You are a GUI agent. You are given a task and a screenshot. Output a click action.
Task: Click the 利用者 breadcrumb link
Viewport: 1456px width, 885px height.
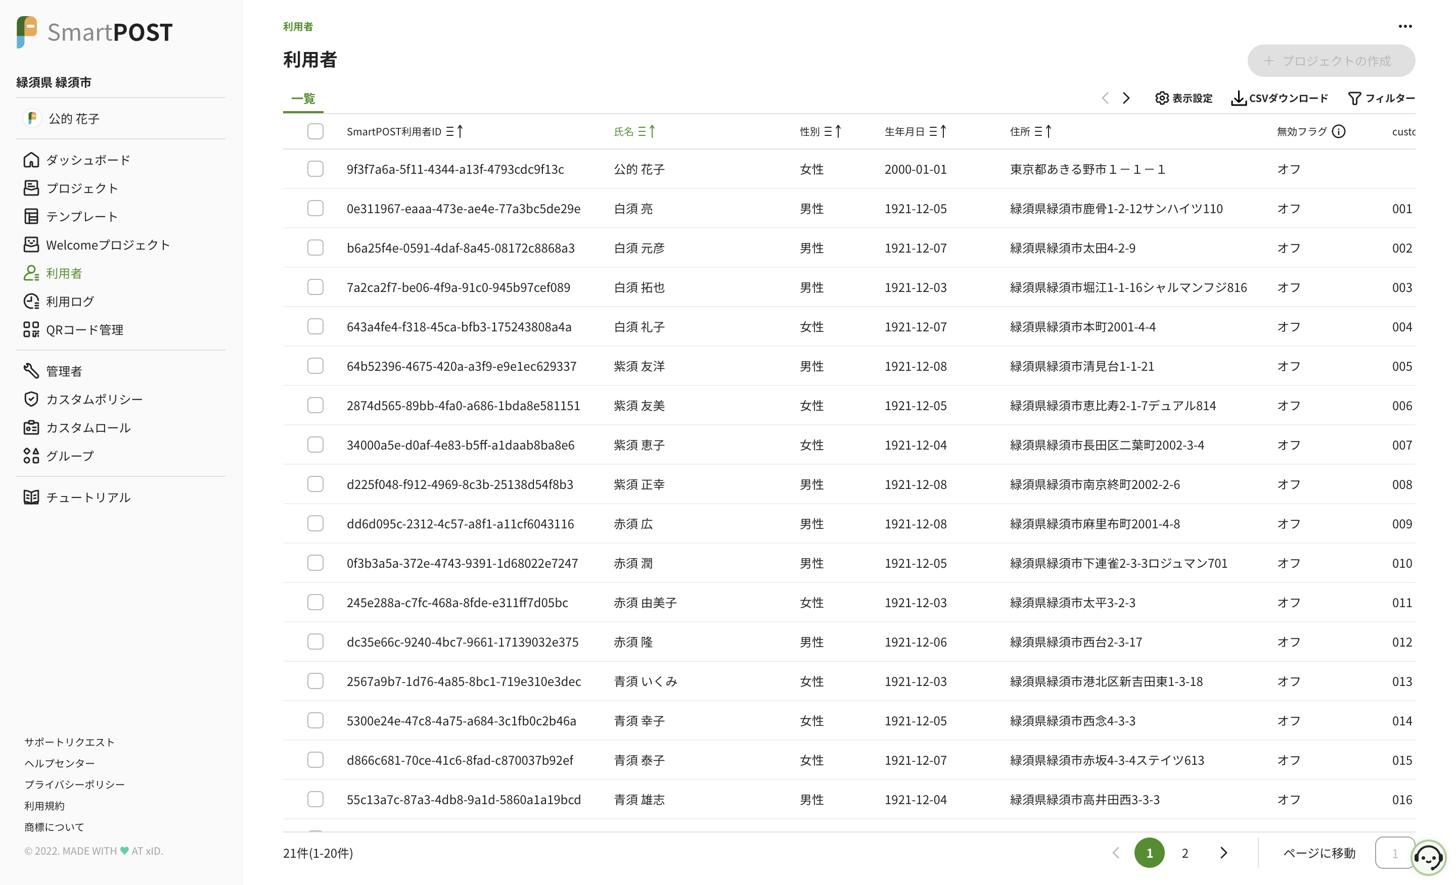tap(298, 27)
